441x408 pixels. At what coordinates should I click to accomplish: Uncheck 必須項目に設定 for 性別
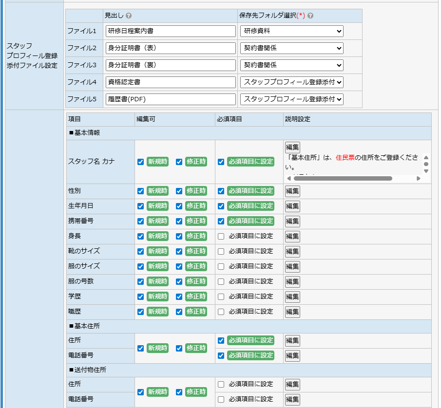tap(221, 191)
